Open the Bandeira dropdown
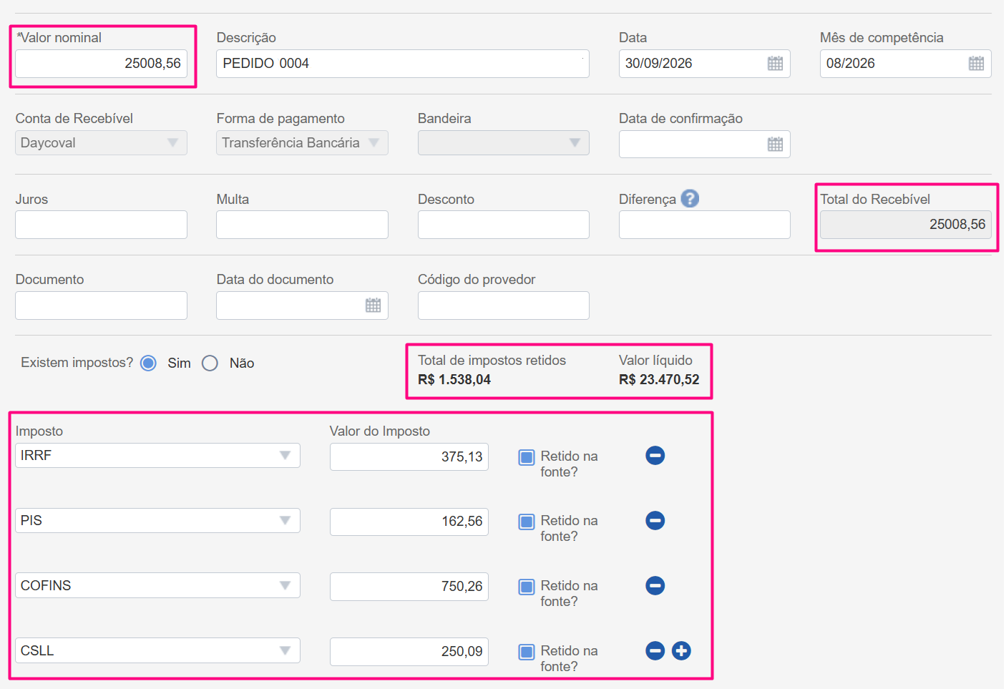Screen dimensions: 1006x689 pyautogui.click(x=504, y=142)
